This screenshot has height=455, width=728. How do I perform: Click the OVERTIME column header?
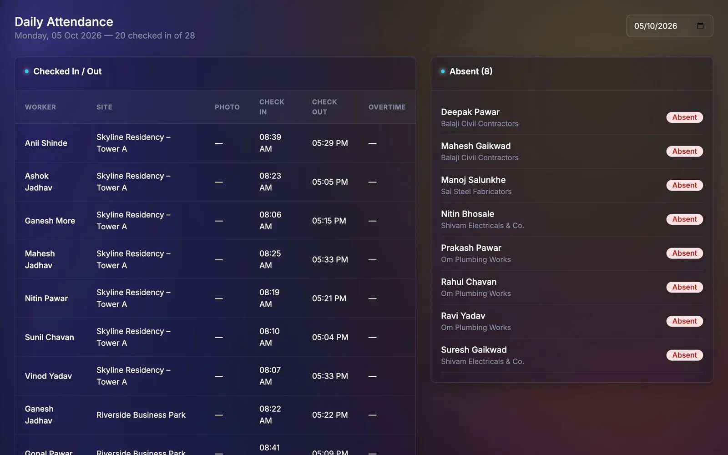tap(387, 107)
